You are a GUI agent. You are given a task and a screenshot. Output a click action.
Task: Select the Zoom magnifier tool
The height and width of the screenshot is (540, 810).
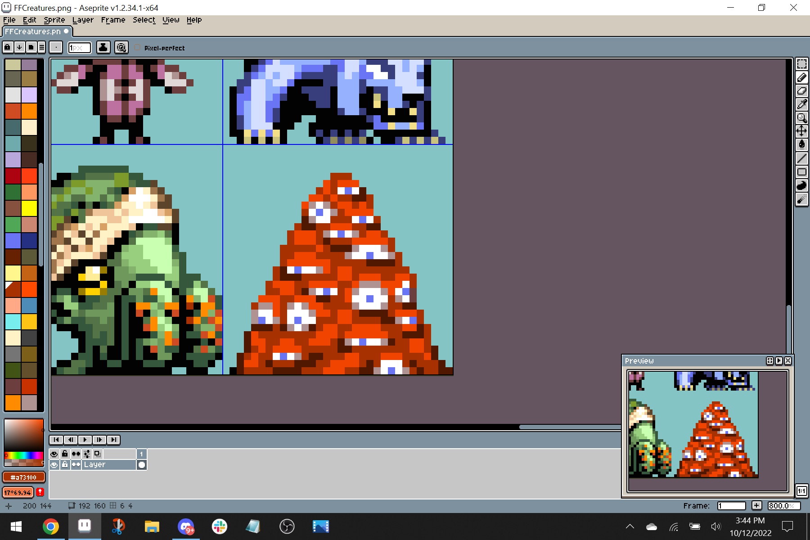click(802, 118)
